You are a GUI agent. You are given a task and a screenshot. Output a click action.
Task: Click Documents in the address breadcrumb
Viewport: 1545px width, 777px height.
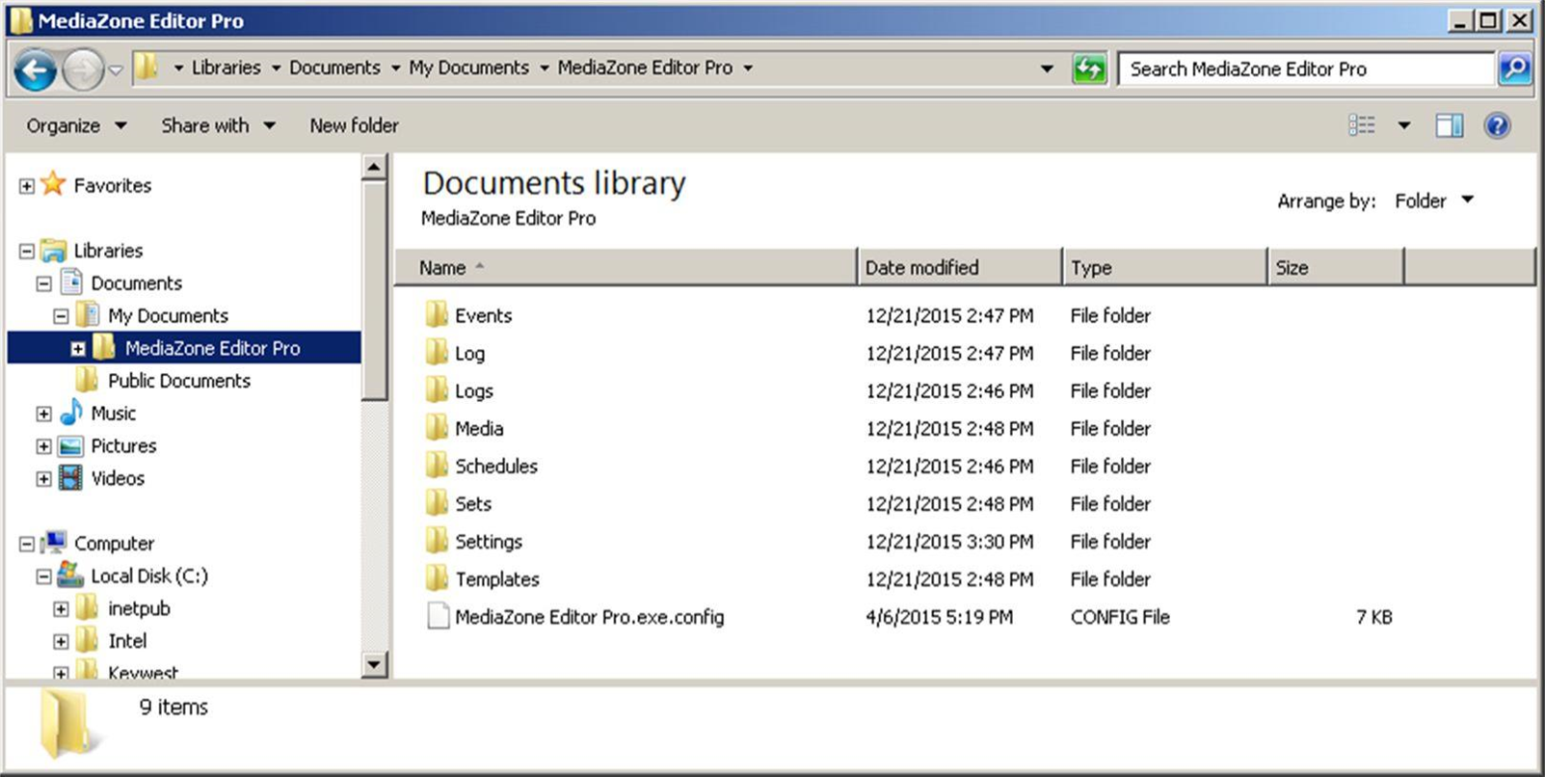tap(334, 67)
